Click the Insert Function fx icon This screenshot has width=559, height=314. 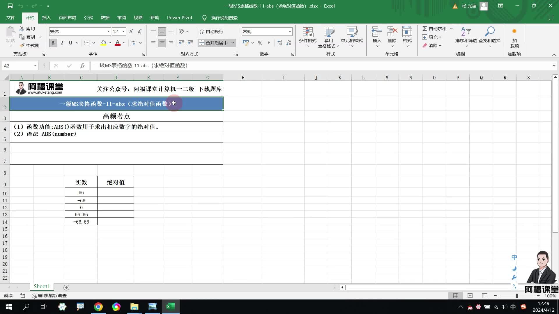tap(82, 66)
